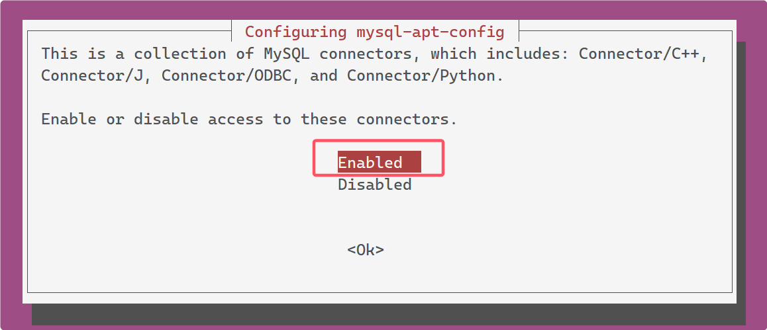Click the 'Connector/J' text in the description
Screen dimensions: 767x330
point(96,75)
